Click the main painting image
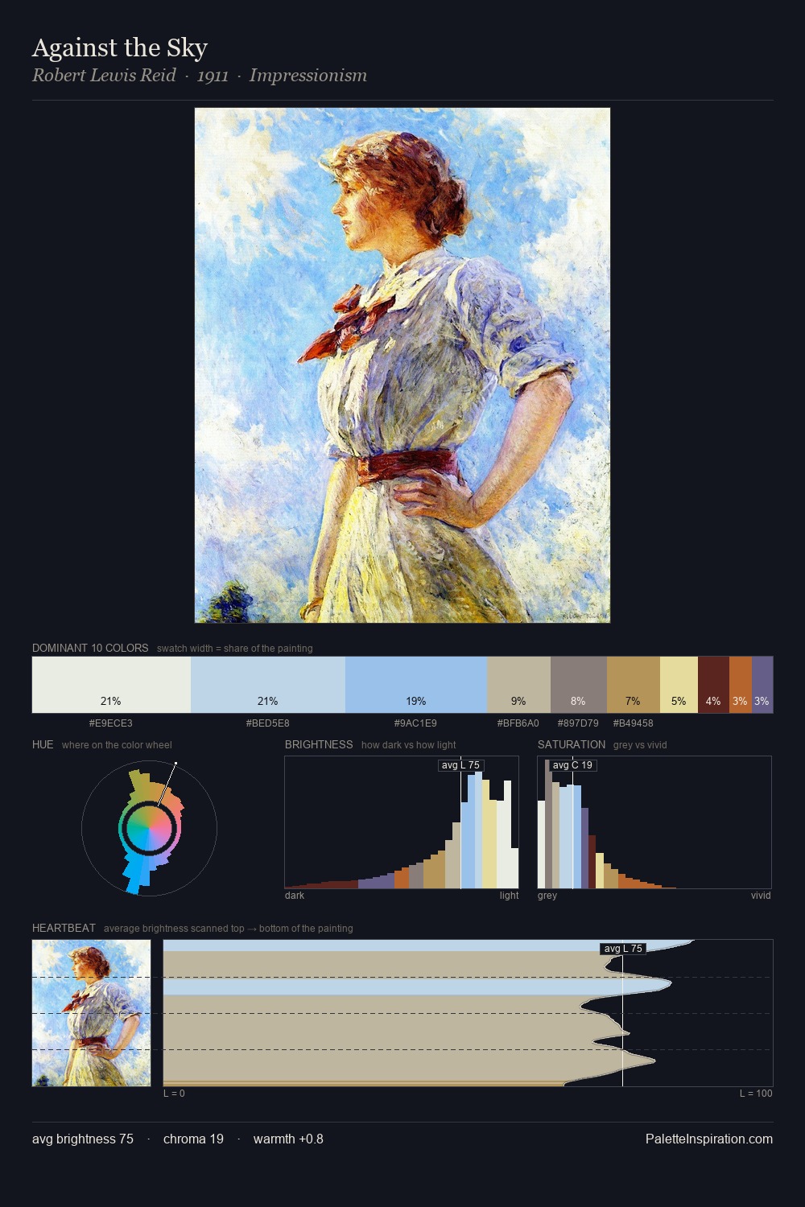Viewport: 805px width, 1207px height. 402,365
